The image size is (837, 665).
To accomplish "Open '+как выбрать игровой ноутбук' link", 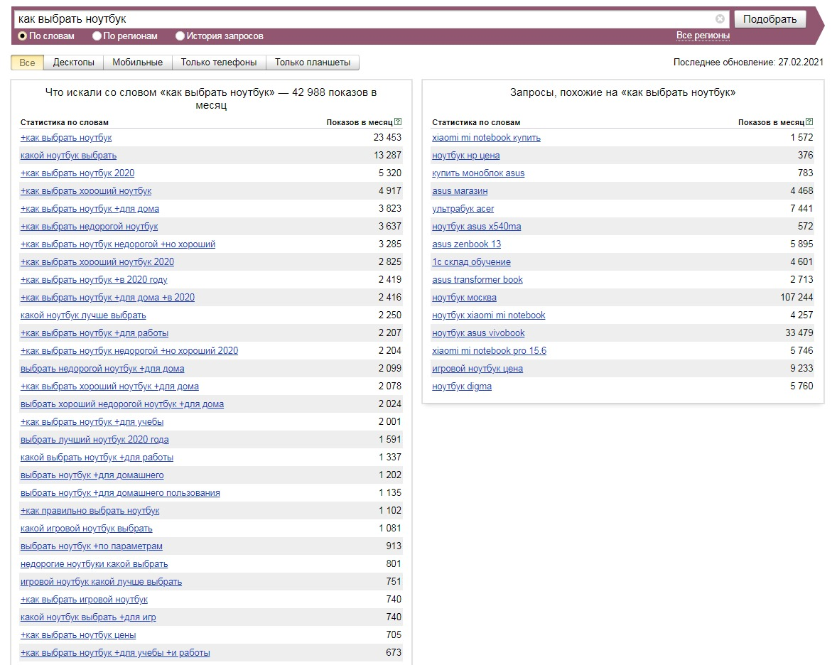I will coord(84,600).
